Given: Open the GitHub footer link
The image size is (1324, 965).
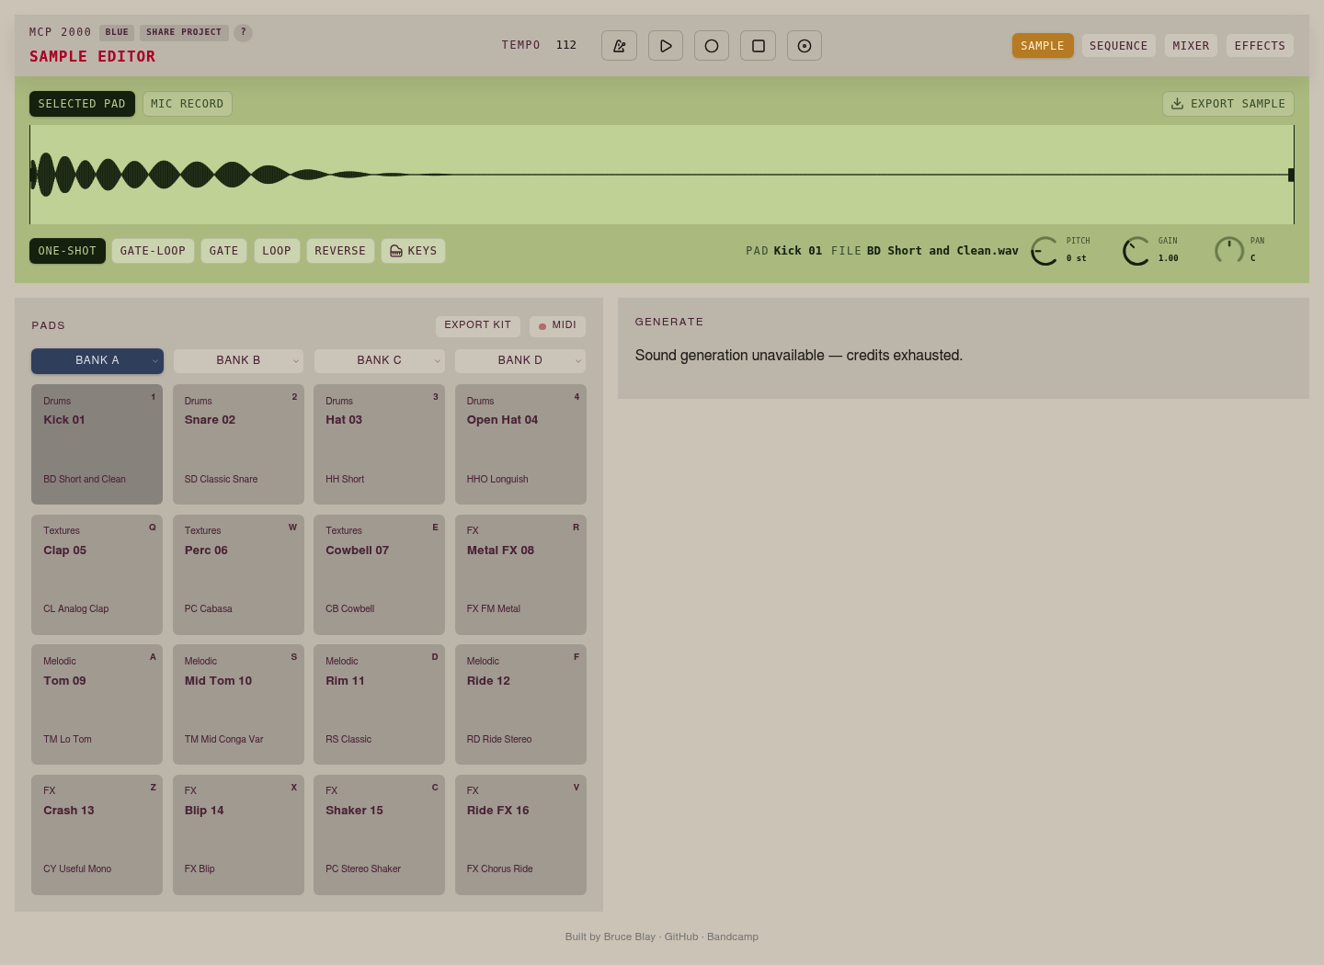Looking at the screenshot, I should click(x=681, y=937).
